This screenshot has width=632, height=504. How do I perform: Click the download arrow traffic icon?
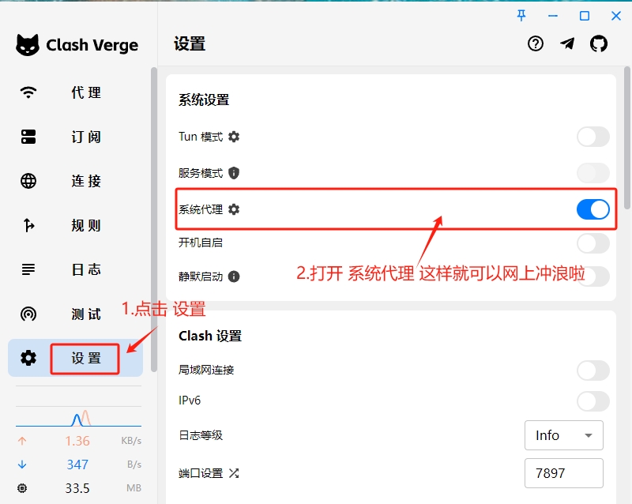click(x=22, y=465)
